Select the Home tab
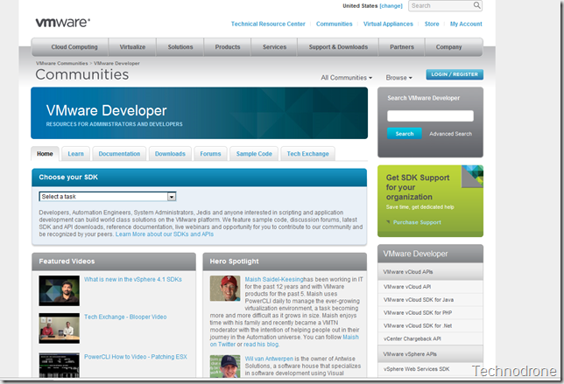 (45, 154)
